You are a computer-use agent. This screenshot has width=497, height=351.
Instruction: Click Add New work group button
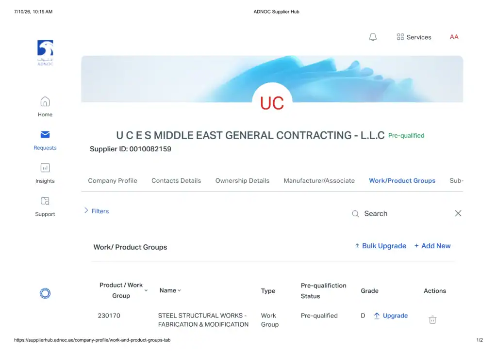pos(432,246)
